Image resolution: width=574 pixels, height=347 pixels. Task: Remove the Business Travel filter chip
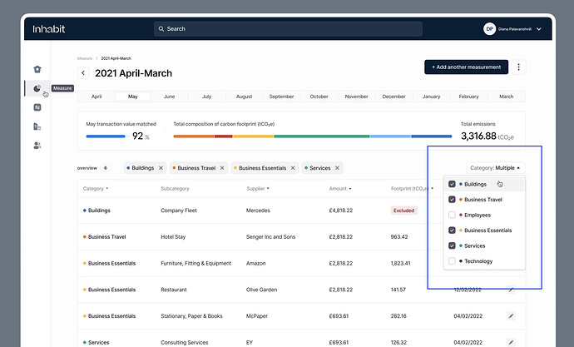click(221, 168)
